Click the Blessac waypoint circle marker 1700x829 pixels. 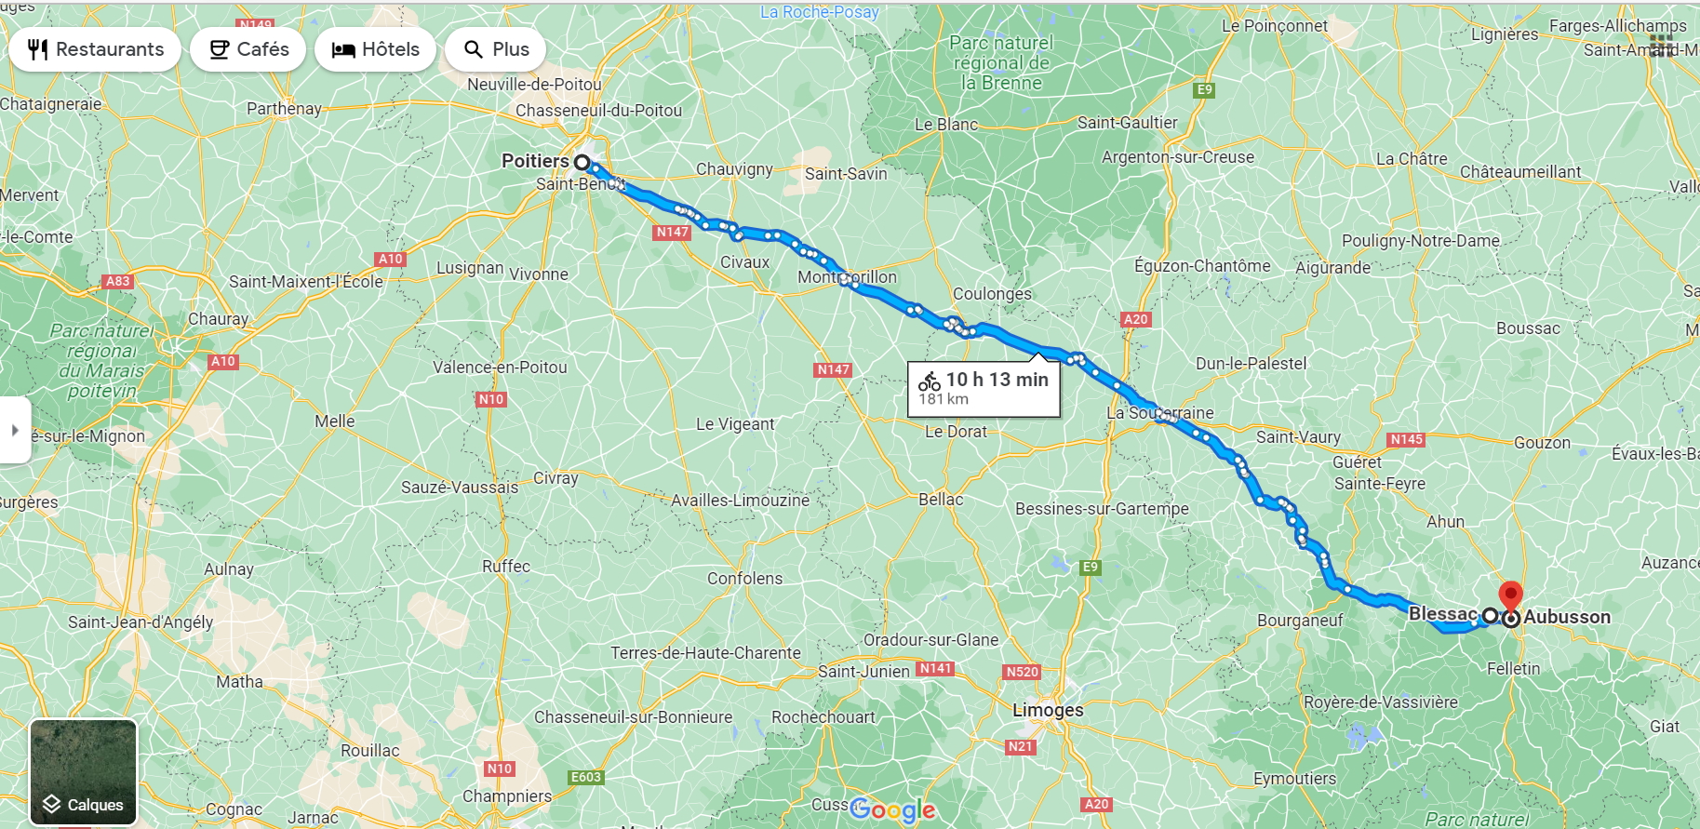click(x=1490, y=615)
